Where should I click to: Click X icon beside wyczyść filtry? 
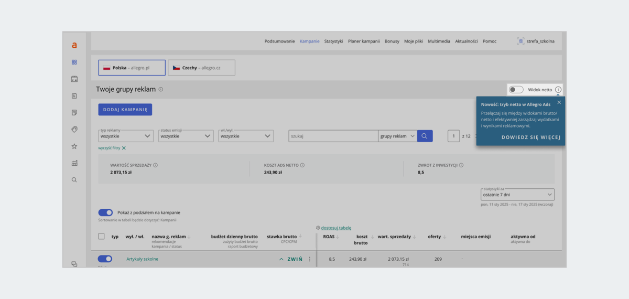coord(124,148)
